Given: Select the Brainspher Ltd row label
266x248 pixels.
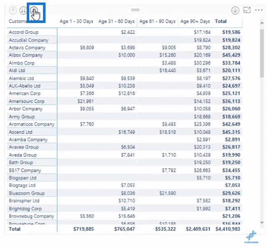Looking at the screenshot, I should pyautogui.click(x=24, y=201).
